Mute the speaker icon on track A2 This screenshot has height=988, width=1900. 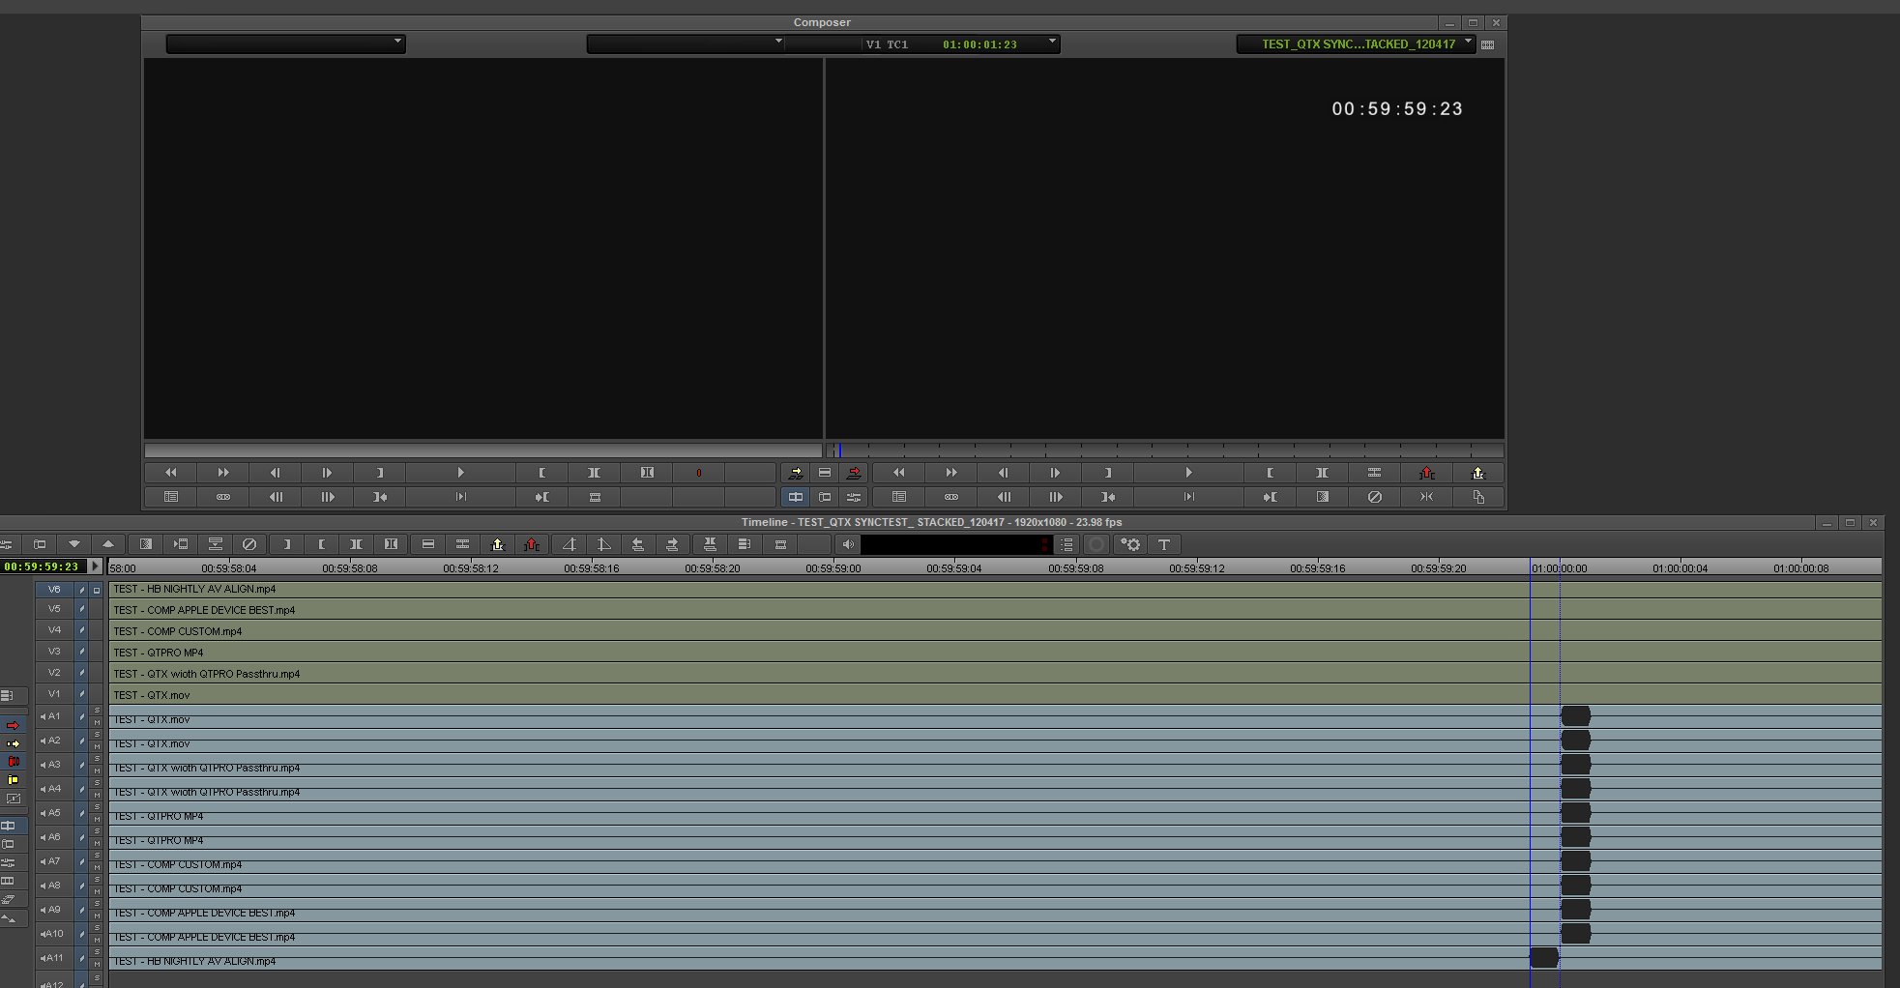click(x=42, y=741)
